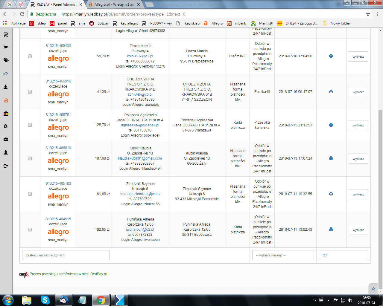The image size is (383, 306).
Task: Click the orange Allegro sidebar icon
Action: pos(6,100)
